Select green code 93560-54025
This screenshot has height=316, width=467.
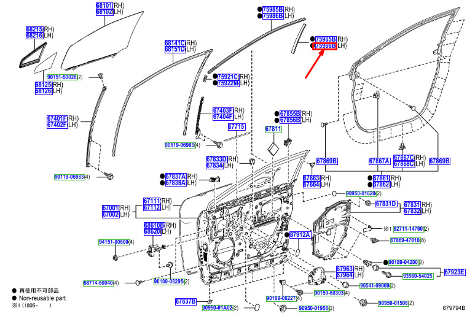click(418, 276)
